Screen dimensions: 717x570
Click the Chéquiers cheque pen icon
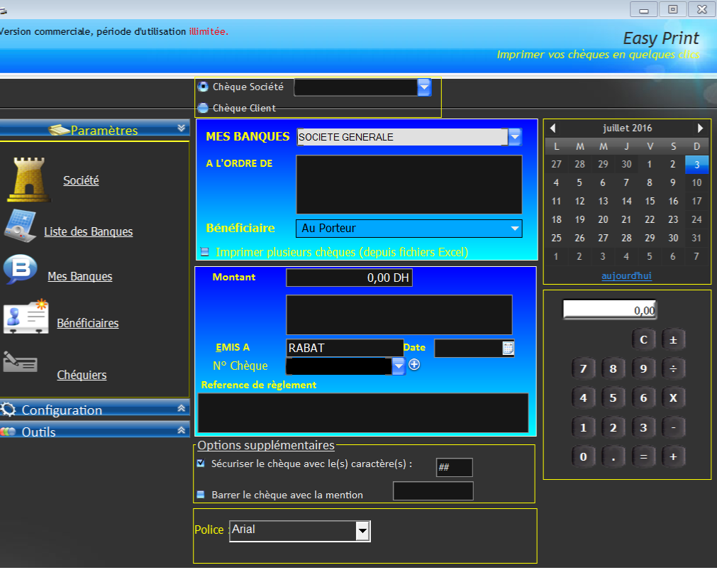click(x=20, y=362)
